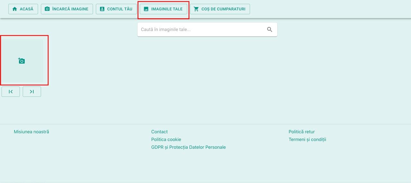This screenshot has width=411, height=183.
Task: Open the Misiunea noastră footer link
Action: coord(31,132)
